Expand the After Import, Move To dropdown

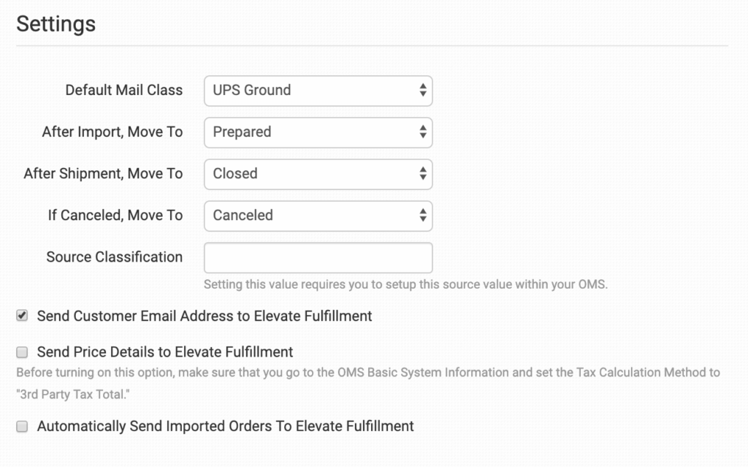tap(318, 132)
